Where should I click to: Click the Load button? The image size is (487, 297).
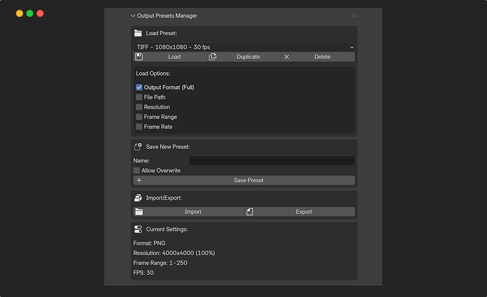[x=174, y=56]
